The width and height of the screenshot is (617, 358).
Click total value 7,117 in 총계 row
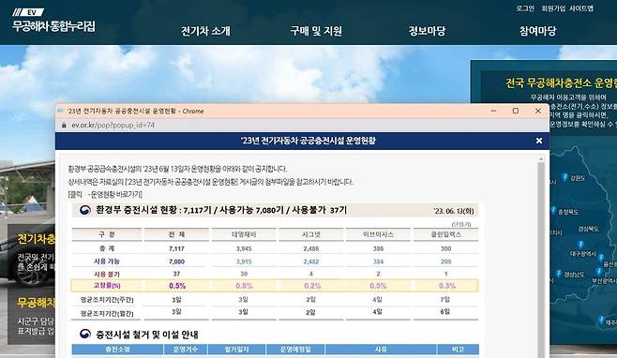pyautogui.click(x=176, y=249)
